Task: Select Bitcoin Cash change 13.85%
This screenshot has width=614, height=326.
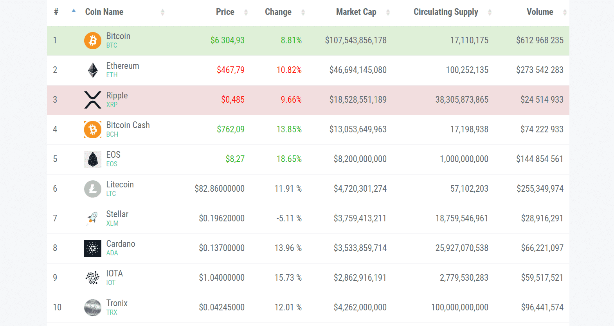Action: 289,129
